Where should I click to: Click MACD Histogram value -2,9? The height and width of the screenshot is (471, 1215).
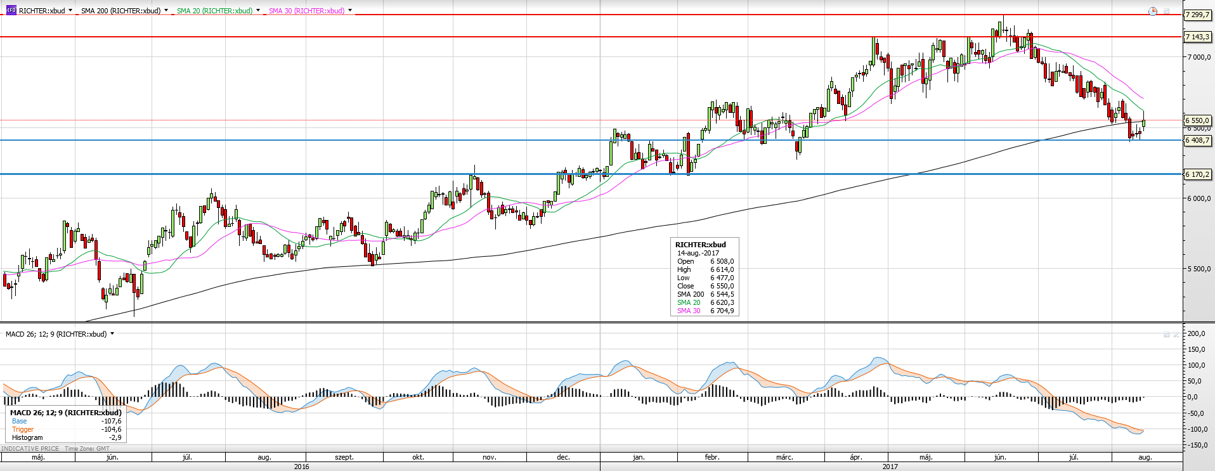pos(115,437)
